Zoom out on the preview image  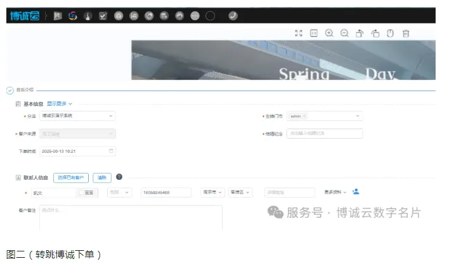(344, 34)
